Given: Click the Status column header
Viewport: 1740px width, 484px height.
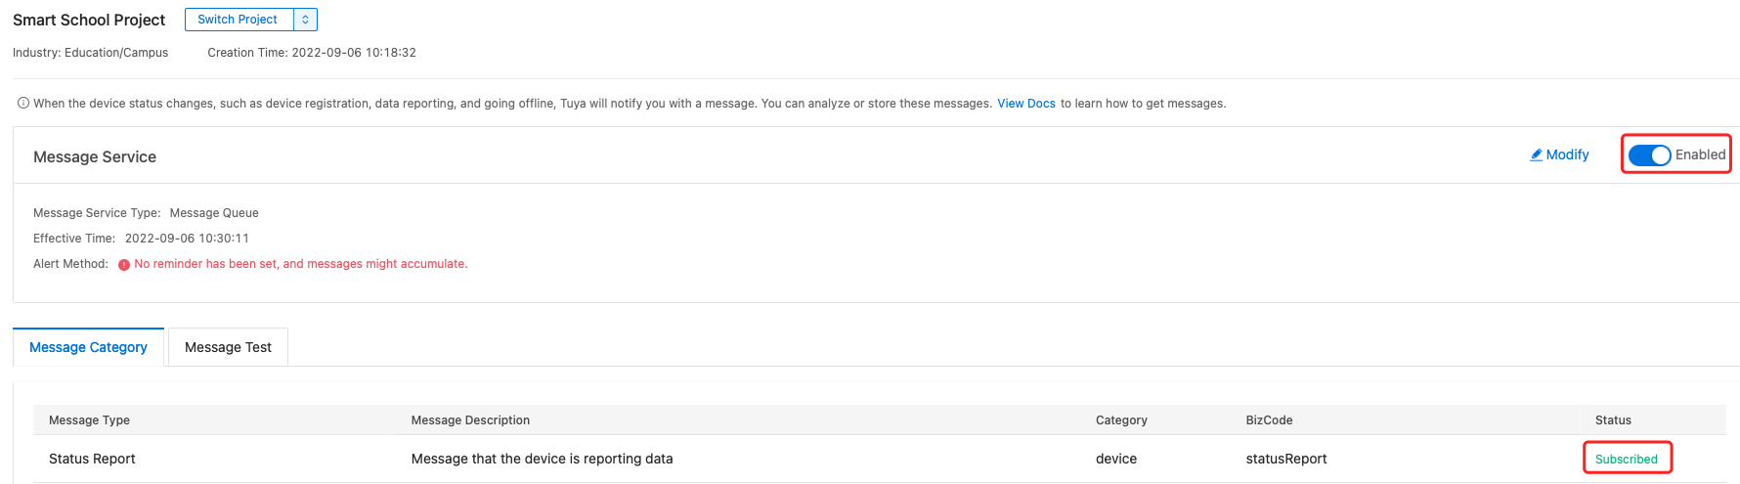Looking at the screenshot, I should pos(1613,420).
